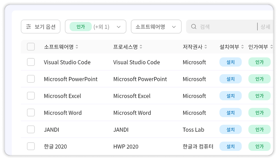Expand the 인가 (+외 1) filter dropdown
278x160 pixels.
(96, 26)
